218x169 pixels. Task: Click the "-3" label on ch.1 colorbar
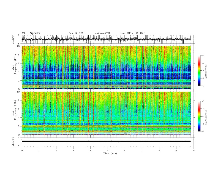tap(203, 56)
